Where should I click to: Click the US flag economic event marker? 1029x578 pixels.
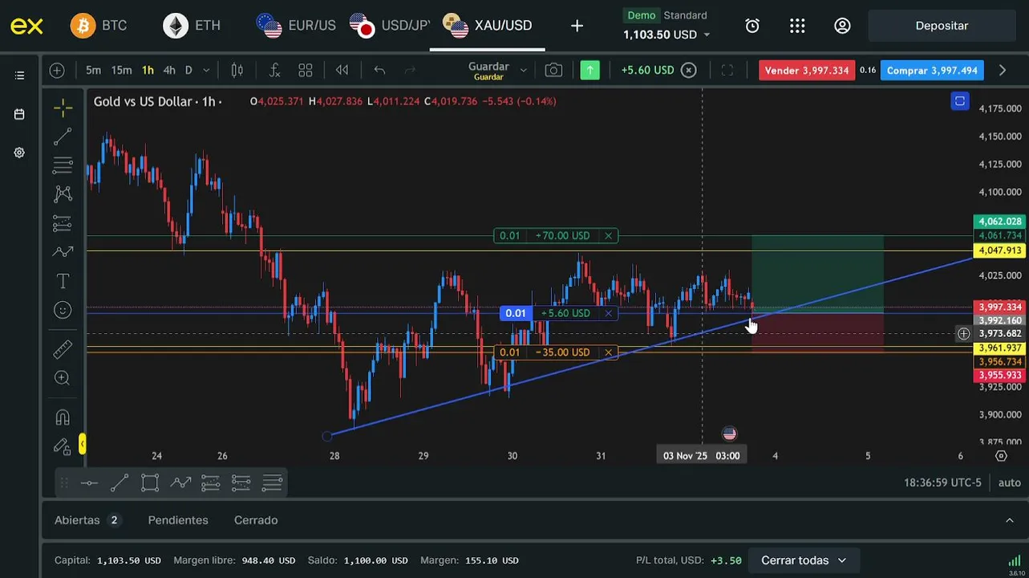click(729, 433)
